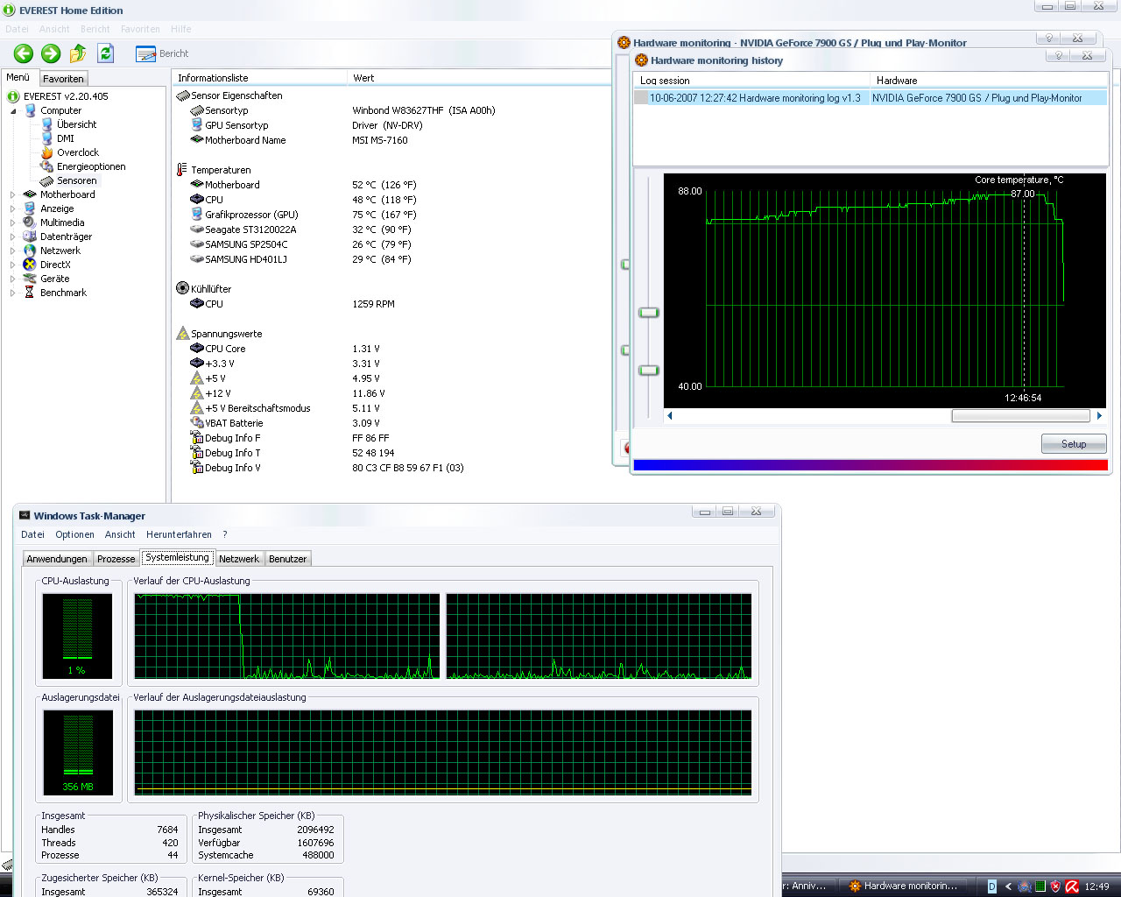The image size is (1121, 897).
Task: Open Task-Manager Optionen menu
Action: click(x=74, y=534)
